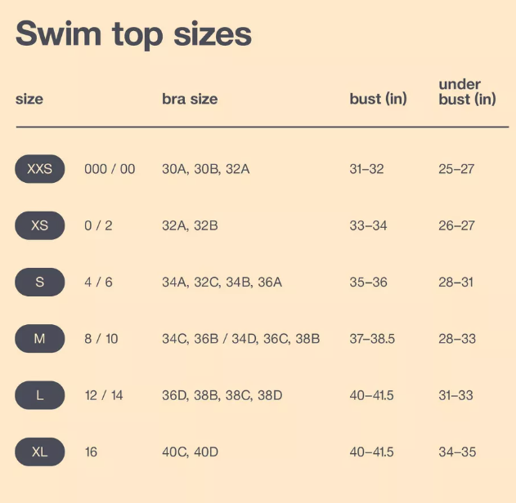Pick the M size badge

tap(39, 339)
